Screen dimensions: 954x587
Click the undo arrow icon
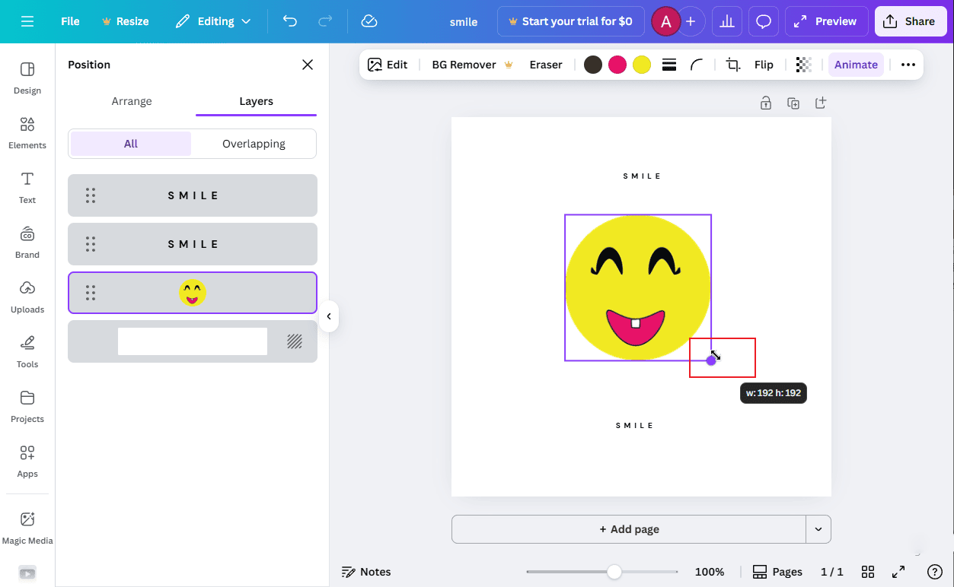click(x=289, y=21)
